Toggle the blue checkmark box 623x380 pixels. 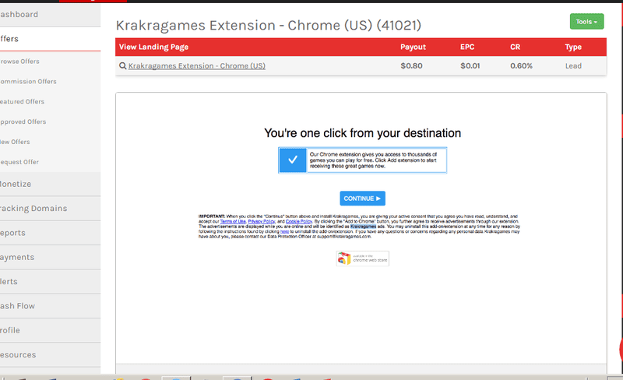tap(293, 160)
